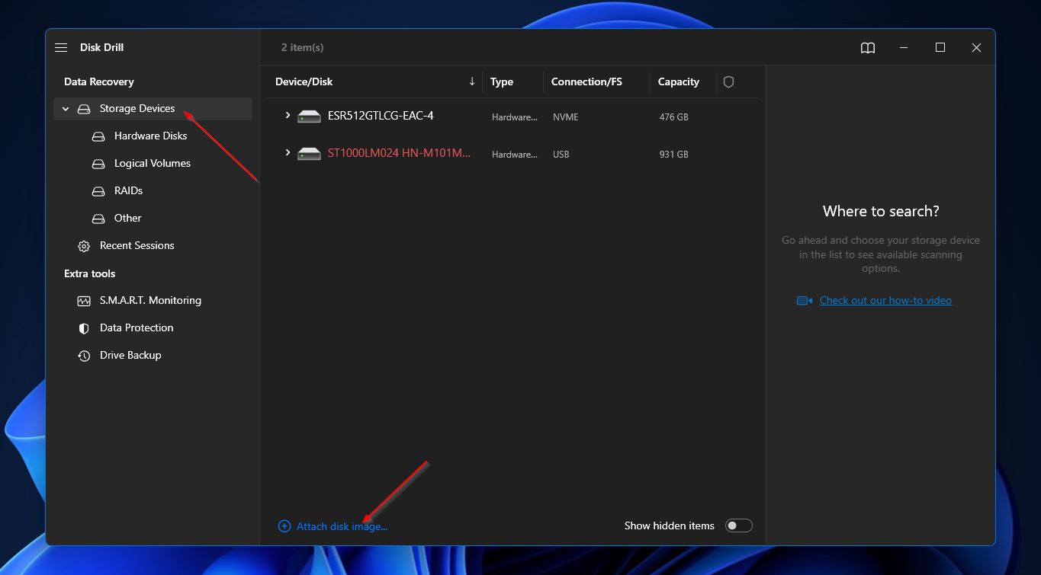Open S.M.A.R.T. Monitoring tool
The image size is (1041, 575).
tap(150, 300)
